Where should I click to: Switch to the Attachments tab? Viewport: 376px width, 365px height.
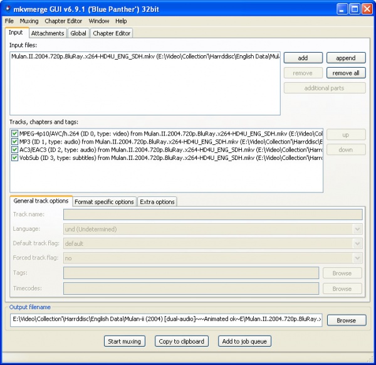click(x=48, y=33)
